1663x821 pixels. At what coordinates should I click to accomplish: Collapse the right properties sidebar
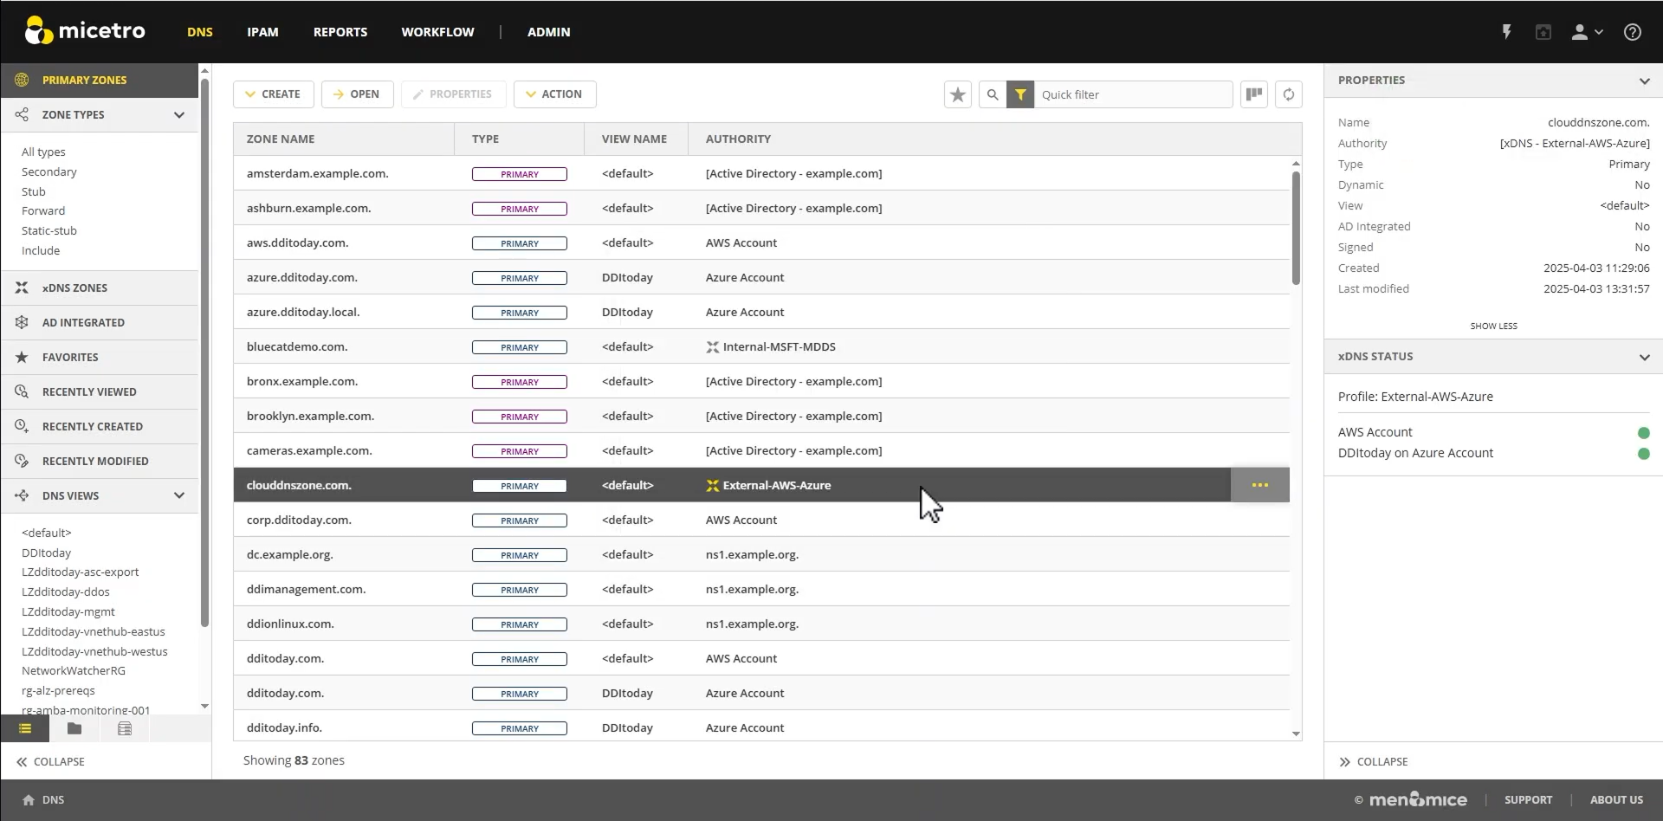click(x=1374, y=762)
